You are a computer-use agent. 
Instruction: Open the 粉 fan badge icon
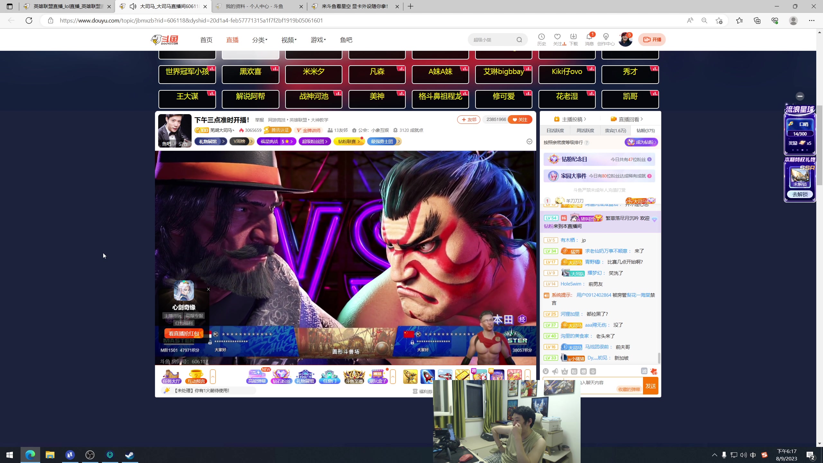(574, 371)
